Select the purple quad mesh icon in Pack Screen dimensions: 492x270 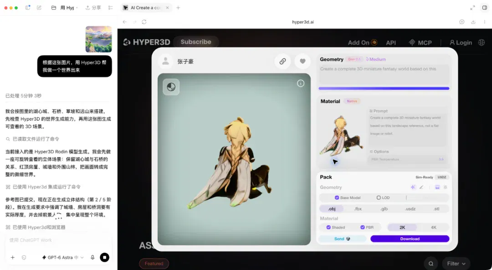[437, 187]
